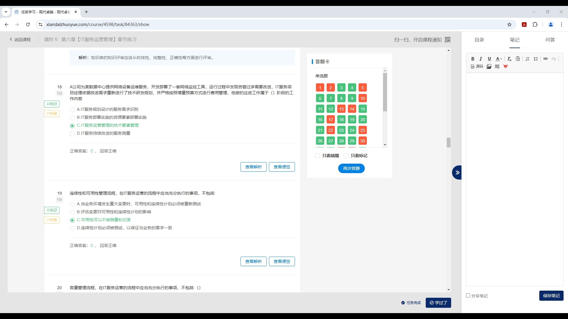Favorite question 19 with 收藏 button
Viewport: 568px width, 319px height.
[52, 220]
